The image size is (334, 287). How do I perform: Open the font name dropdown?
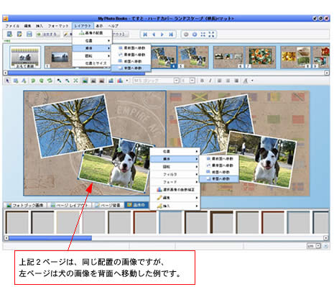(176, 81)
